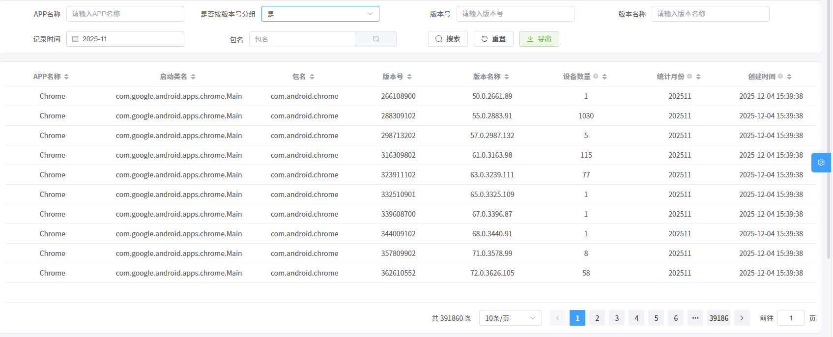
Task: Click the help icon next to 设备数量
Action: pyautogui.click(x=596, y=76)
